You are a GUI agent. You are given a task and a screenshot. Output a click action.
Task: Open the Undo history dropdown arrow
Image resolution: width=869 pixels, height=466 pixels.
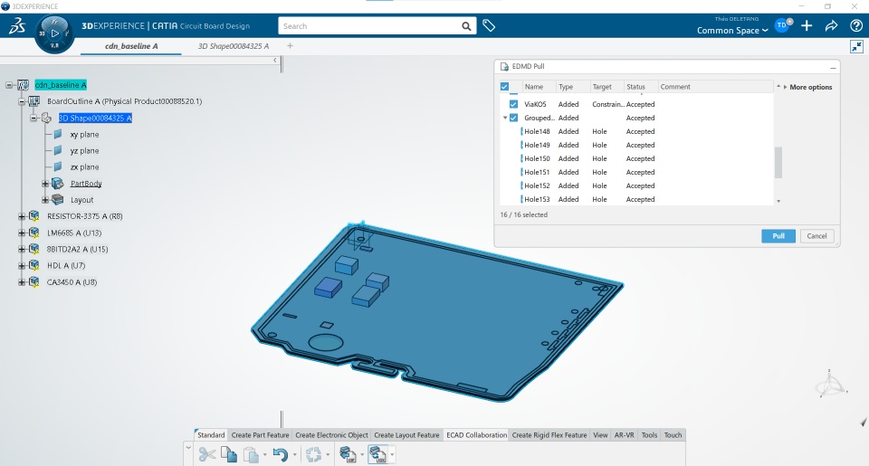coord(294,455)
